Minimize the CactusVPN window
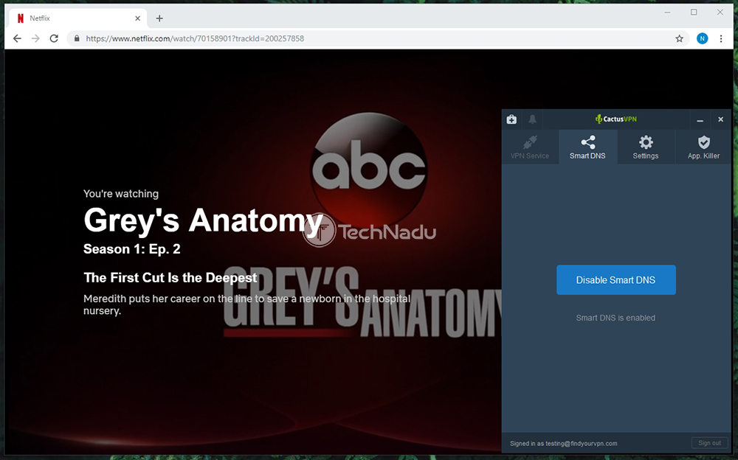Screen dimensions: 738x460 pyautogui.click(x=700, y=119)
